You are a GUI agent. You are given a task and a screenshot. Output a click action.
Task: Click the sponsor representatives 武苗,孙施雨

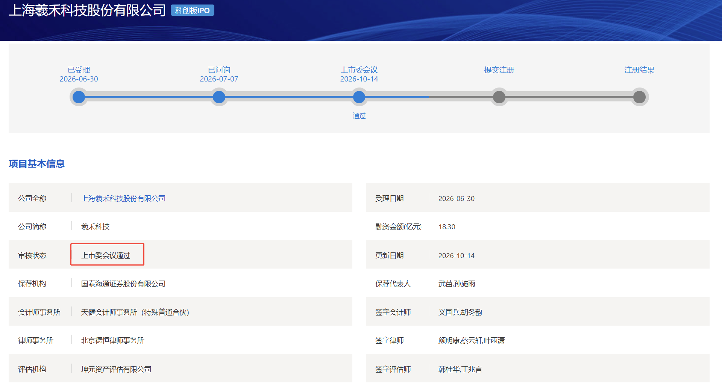pos(457,284)
